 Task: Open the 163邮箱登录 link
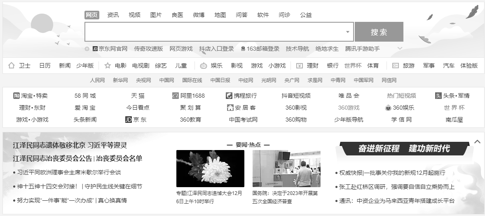pyautogui.click(x=262, y=49)
